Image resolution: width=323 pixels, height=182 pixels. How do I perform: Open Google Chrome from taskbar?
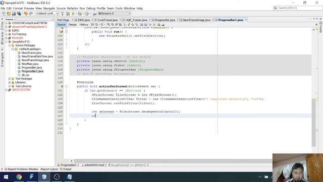point(19,177)
